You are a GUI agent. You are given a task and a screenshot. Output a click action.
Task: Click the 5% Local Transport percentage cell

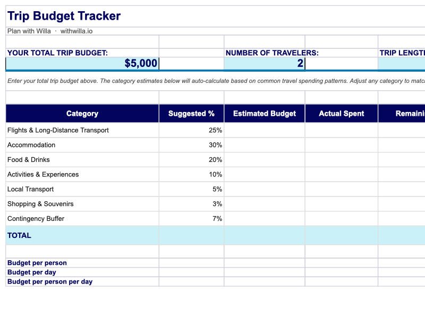point(191,189)
